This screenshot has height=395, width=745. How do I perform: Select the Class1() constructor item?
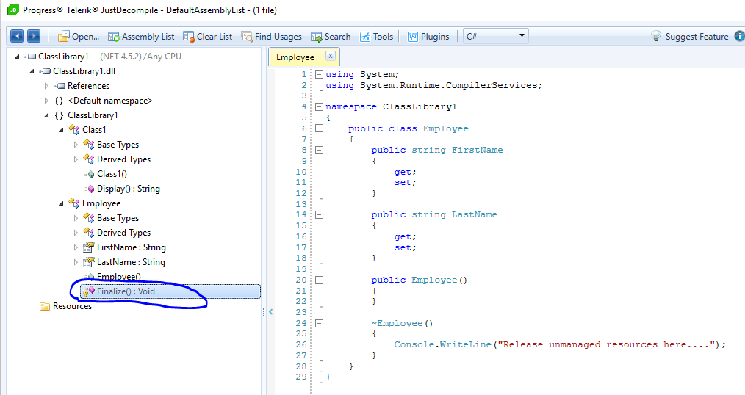point(112,174)
